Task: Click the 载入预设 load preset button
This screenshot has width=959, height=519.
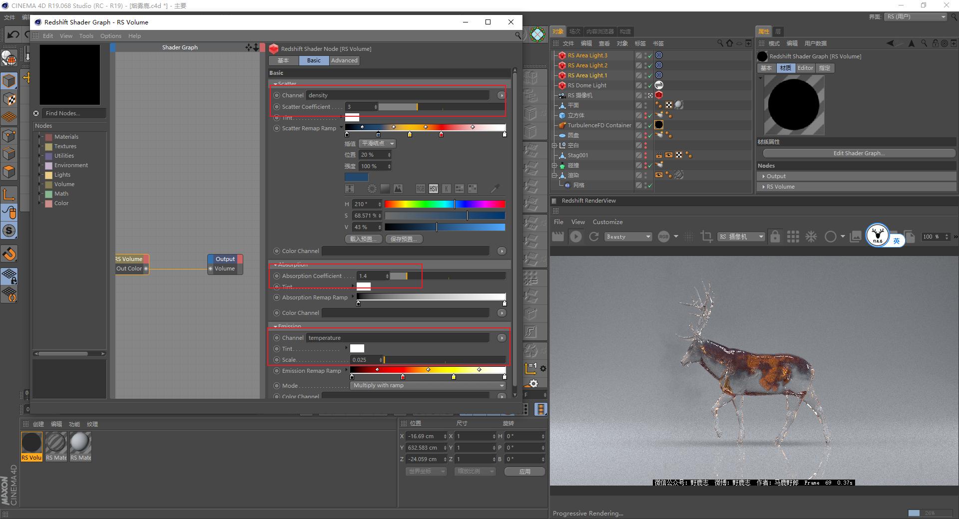Action: tap(363, 239)
